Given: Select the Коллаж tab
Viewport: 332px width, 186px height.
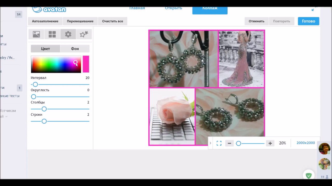Looking at the screenshot, I should tap(210, 10).
